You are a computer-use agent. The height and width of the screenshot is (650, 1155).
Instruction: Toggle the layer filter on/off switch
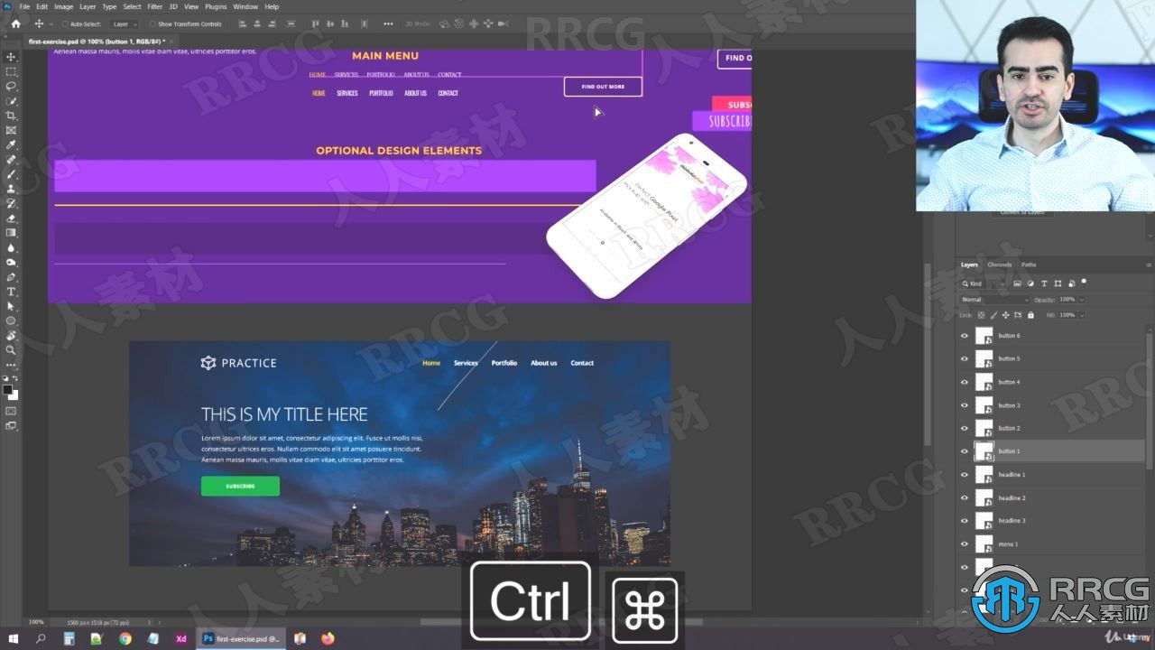pyautogui.click(x=1084, y=282)
